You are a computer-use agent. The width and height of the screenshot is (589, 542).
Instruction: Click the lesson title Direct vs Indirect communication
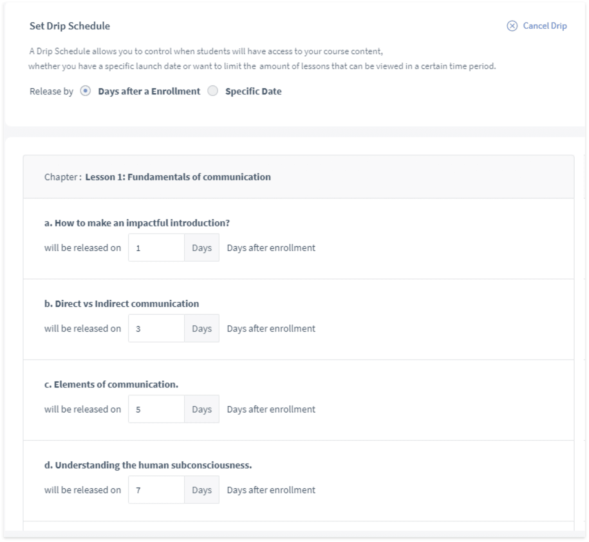pyautogui.click(x=122, y=304)
